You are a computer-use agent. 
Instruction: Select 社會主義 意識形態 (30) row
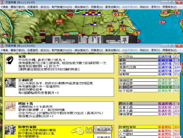(x=149, y=107)
